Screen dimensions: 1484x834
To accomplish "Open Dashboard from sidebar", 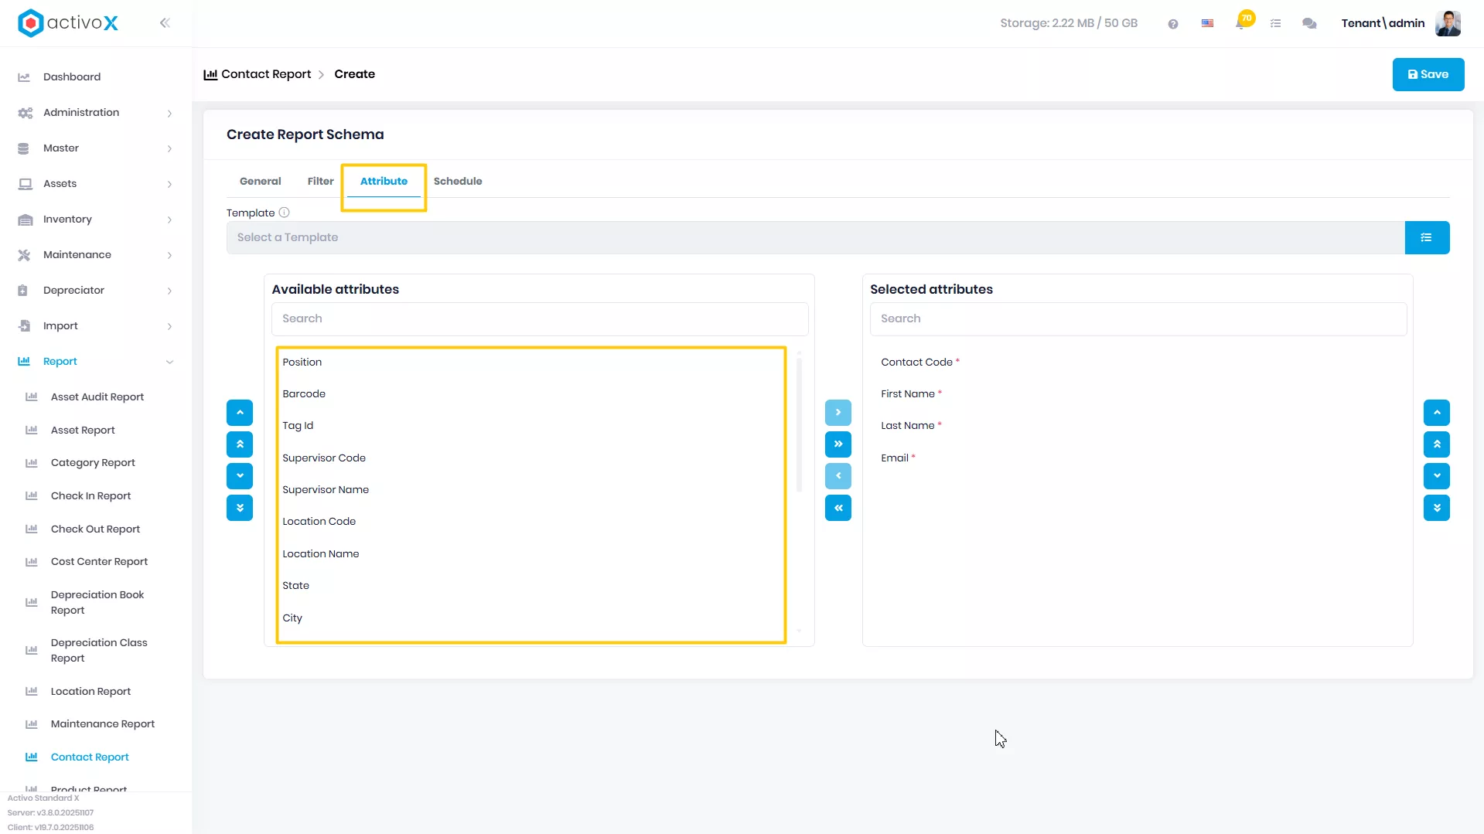I will 72,77.
